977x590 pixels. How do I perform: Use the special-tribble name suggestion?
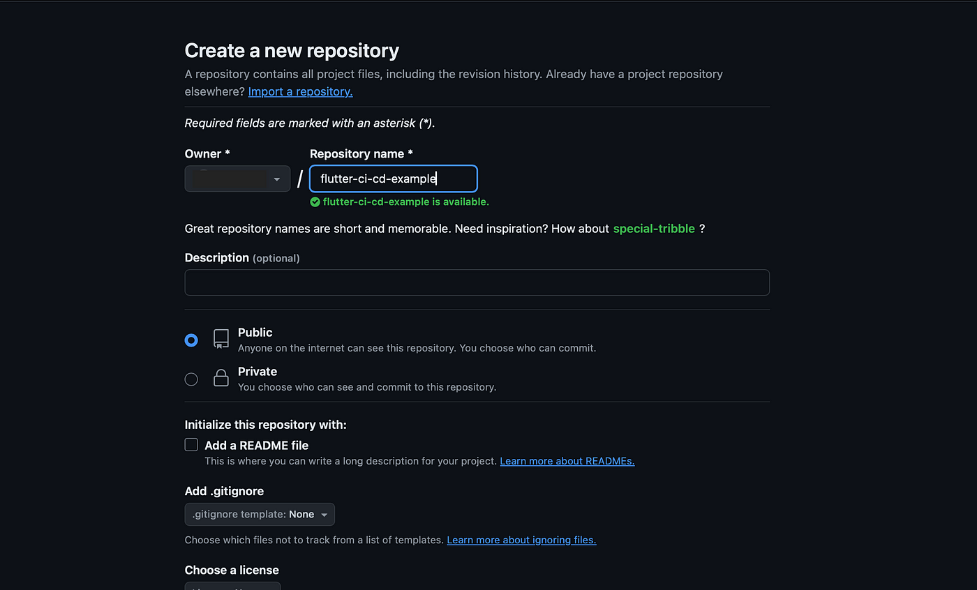(654, 229)
